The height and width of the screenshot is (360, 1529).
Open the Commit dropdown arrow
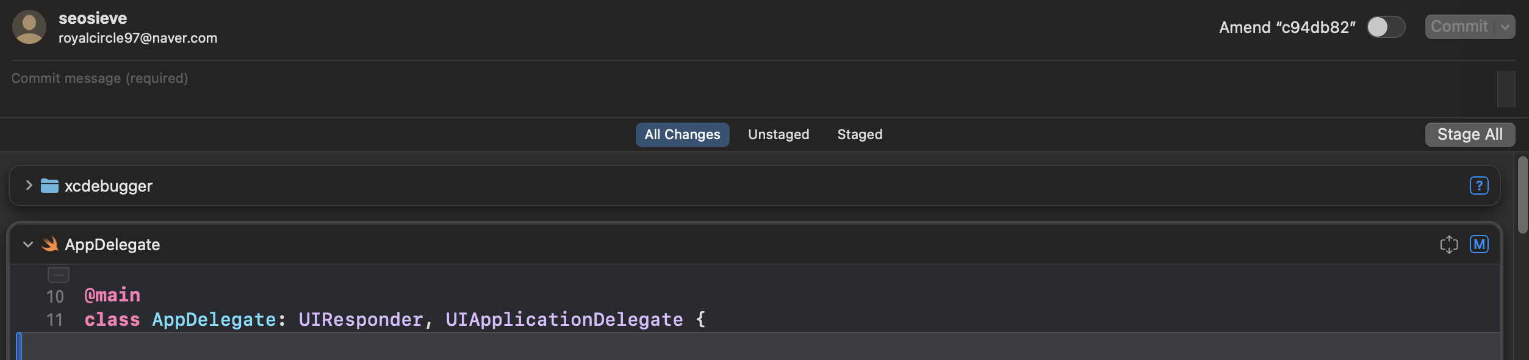point(1505,27)
